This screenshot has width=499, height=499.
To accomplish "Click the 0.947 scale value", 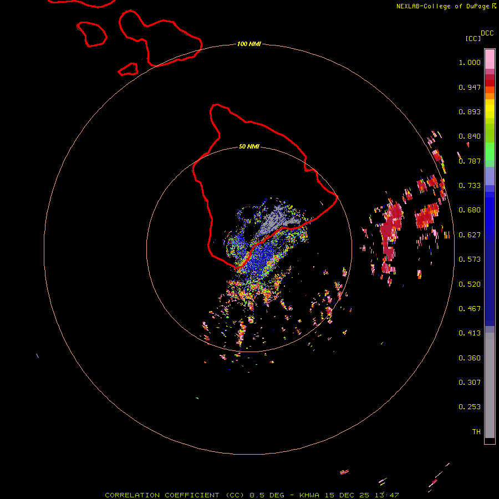I will point(470,87).
